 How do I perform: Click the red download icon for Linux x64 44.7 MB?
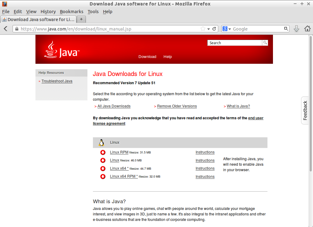(x=103, y=169)
